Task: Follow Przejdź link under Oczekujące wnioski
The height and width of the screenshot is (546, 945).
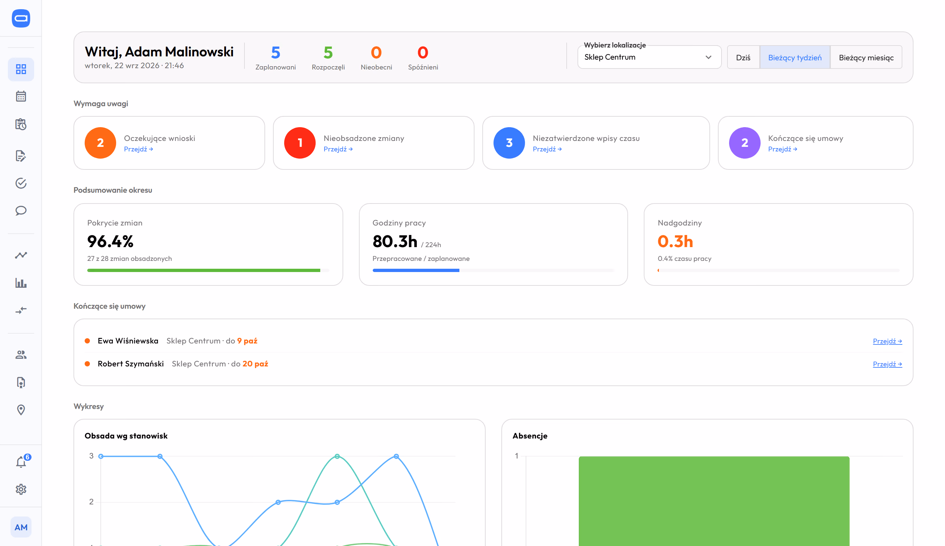Action: (x=138, y=149)
